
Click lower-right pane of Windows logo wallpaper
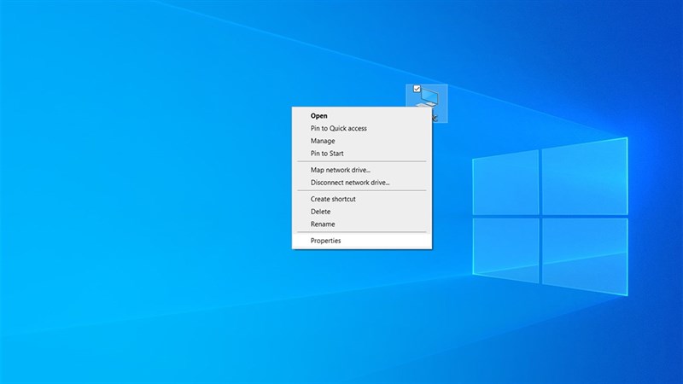[585, 256]
